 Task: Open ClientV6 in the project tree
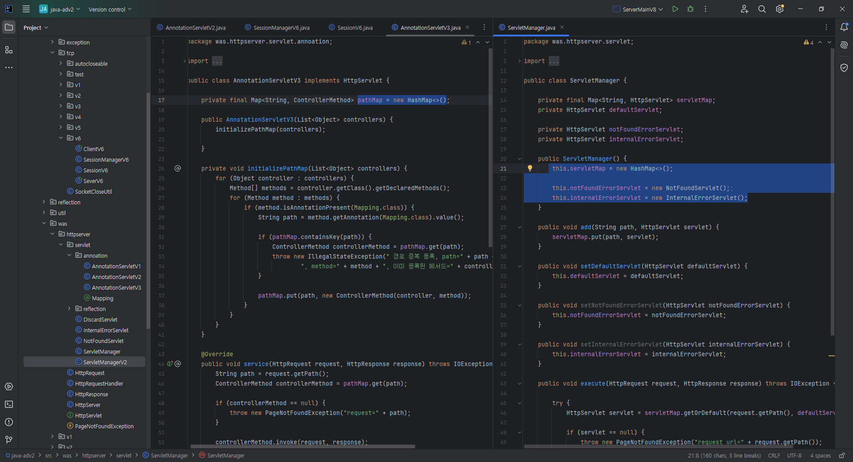click(x=89, y=149)
